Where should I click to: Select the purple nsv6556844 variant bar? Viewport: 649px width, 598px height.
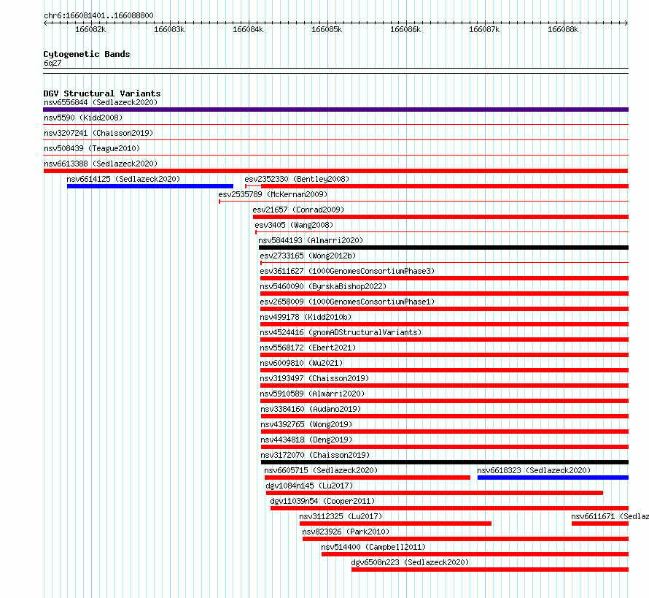335,110
